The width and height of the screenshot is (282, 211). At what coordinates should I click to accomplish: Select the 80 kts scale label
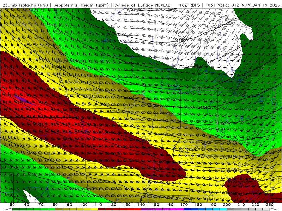tap(55, 205)
